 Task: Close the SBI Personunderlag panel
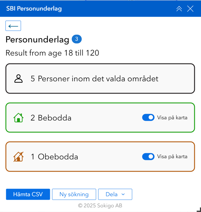190,9
